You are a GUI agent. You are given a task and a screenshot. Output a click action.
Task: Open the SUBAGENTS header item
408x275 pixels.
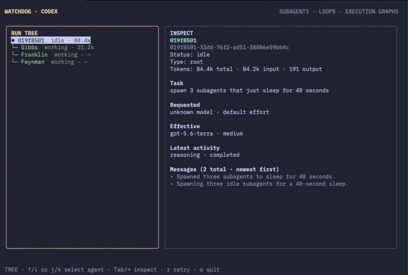[294, 12]
